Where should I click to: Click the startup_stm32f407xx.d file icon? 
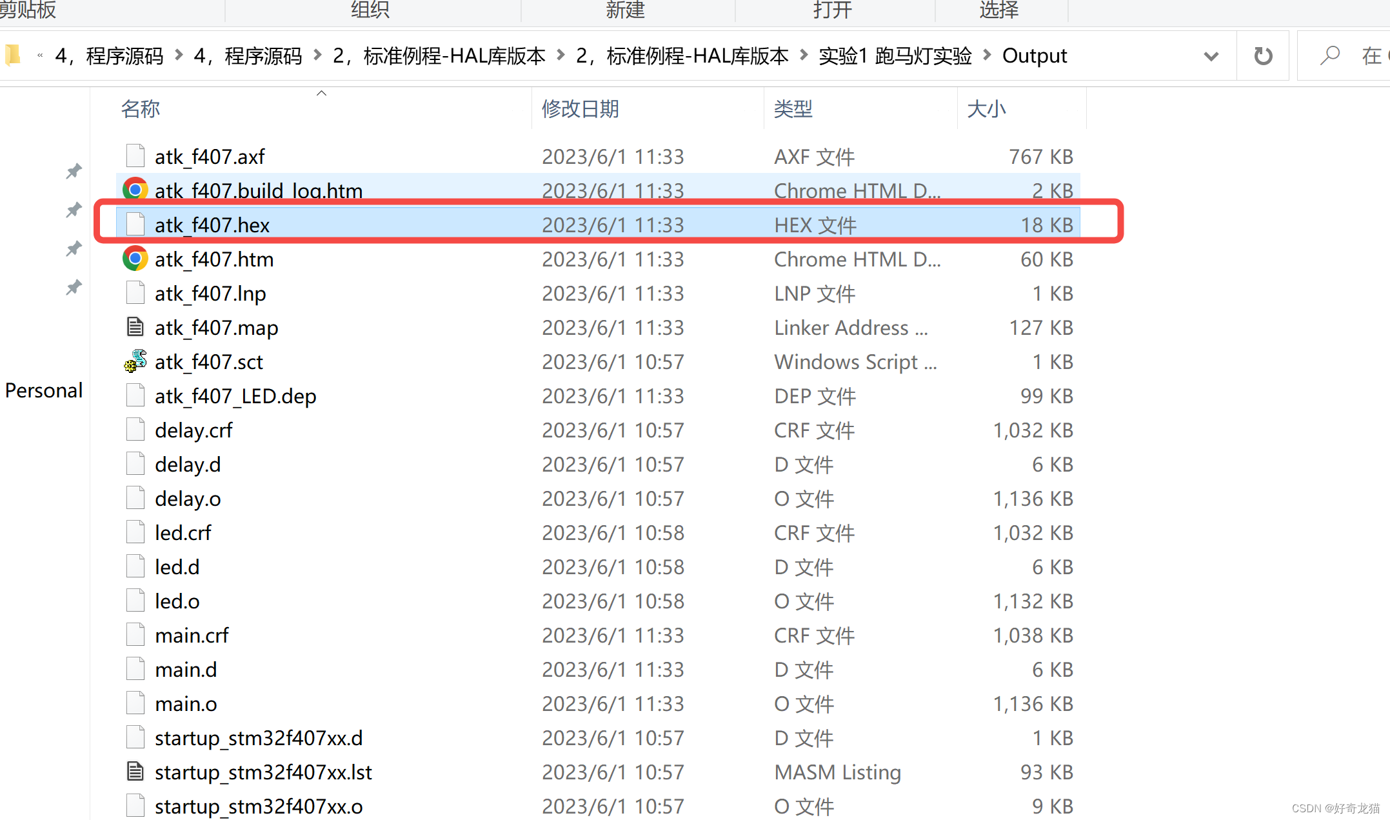pyautogui.click(x=135, y=737)
